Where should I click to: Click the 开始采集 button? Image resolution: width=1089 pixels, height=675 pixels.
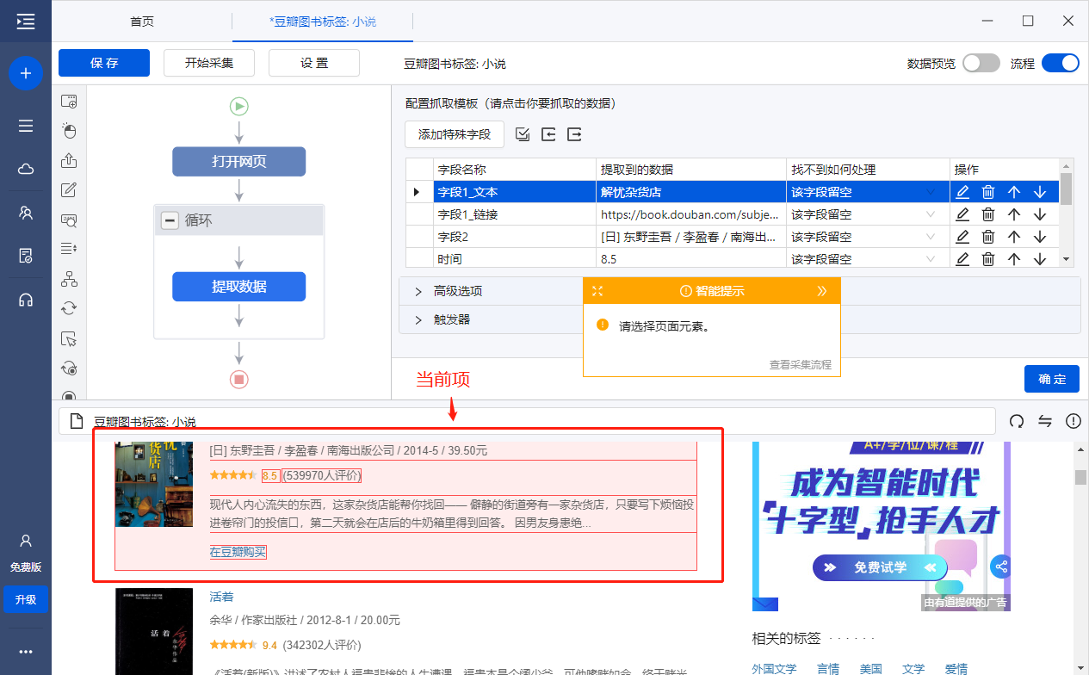209,63
